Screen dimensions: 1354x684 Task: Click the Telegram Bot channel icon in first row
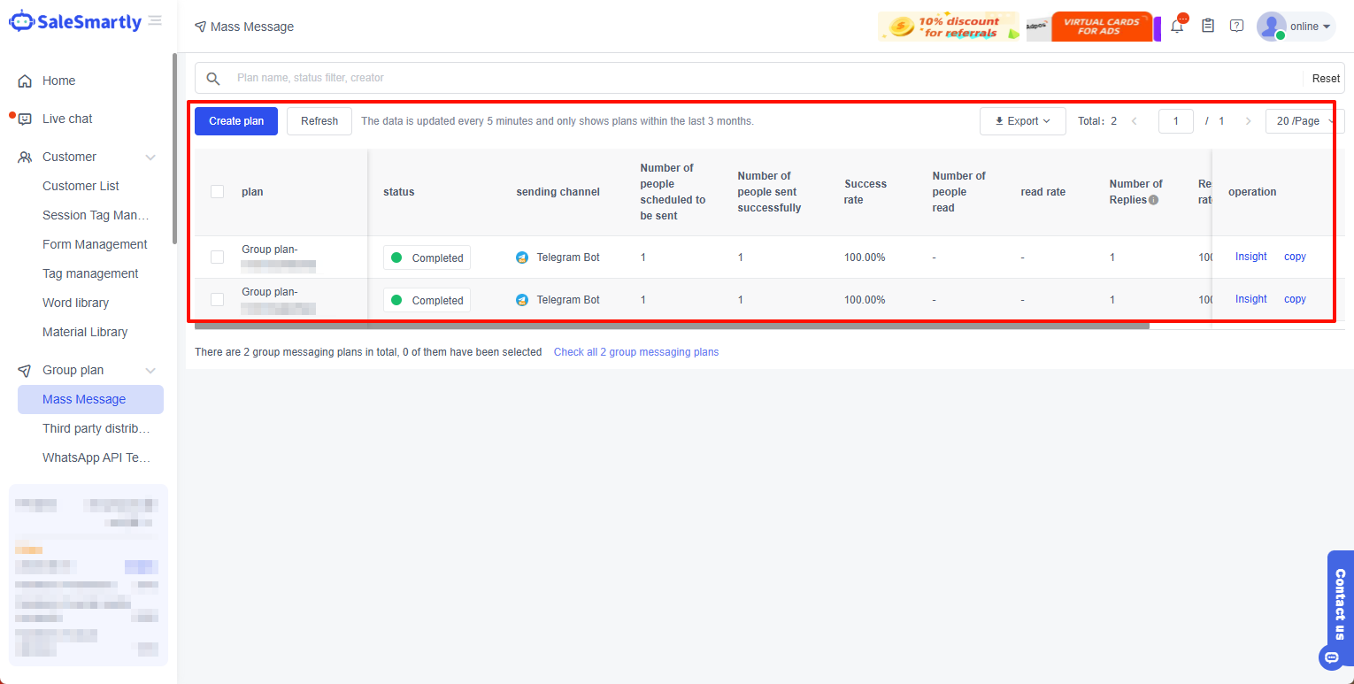pyautogui.click(x=521, y=257)
